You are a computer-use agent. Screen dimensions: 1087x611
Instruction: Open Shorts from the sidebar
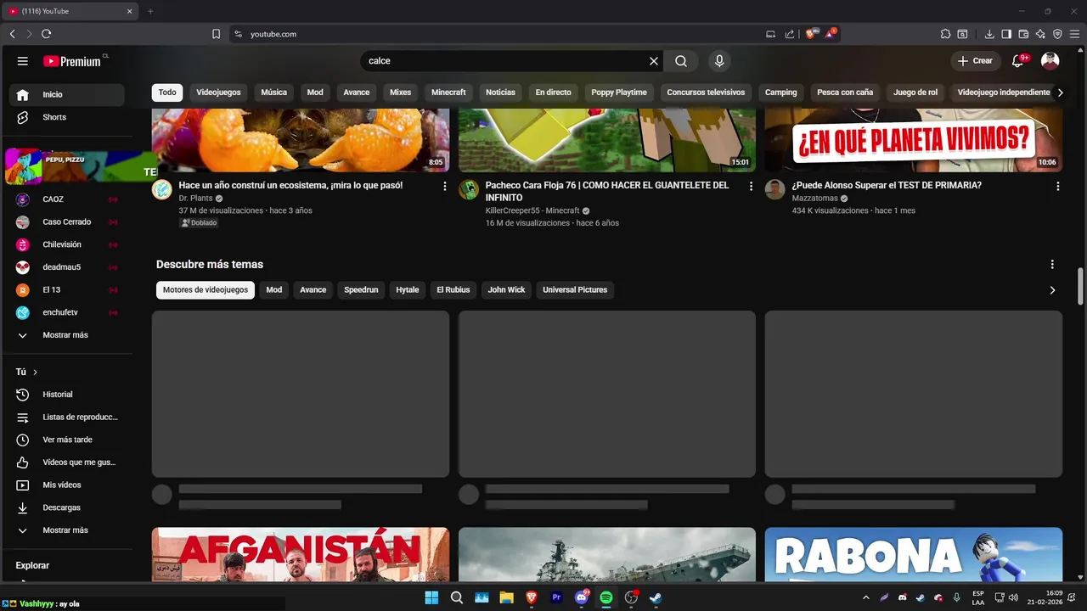tap(69, 117)
